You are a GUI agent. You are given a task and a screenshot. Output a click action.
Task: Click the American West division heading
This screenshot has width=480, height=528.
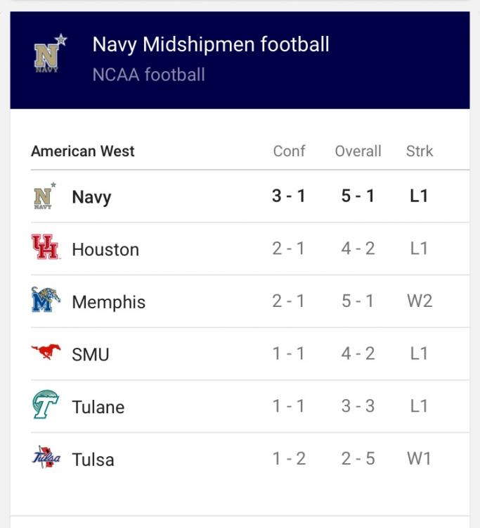tap(83, 151)
